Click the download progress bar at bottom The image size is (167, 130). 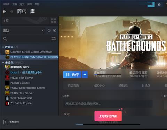(108, 124)
